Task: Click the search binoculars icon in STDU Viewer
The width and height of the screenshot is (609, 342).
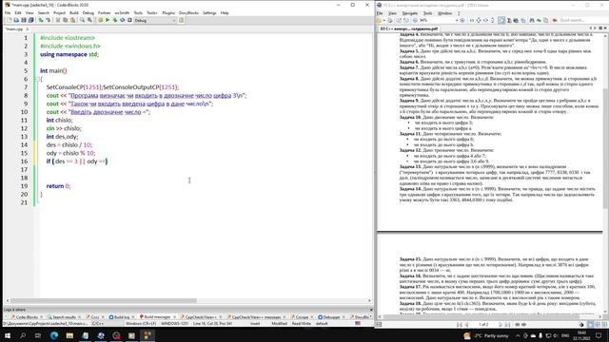Action: [532, 20]
